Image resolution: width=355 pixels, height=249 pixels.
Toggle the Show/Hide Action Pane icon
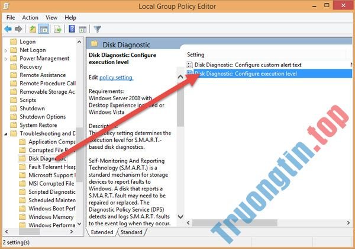coord(82,28)
